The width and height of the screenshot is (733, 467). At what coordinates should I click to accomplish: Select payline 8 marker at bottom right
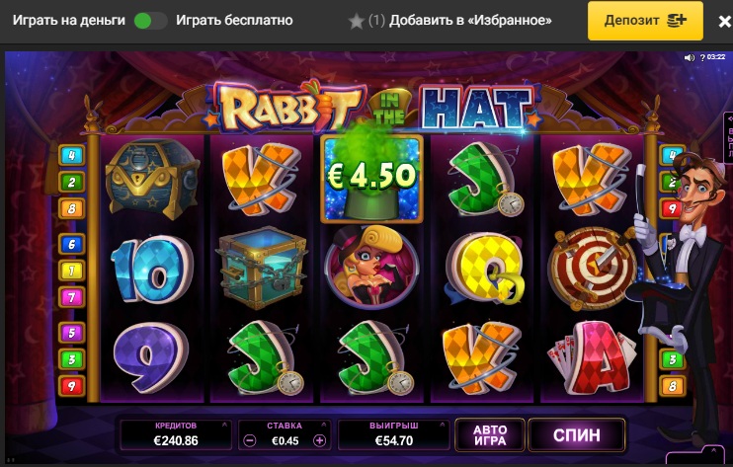(x=672, y=386)
